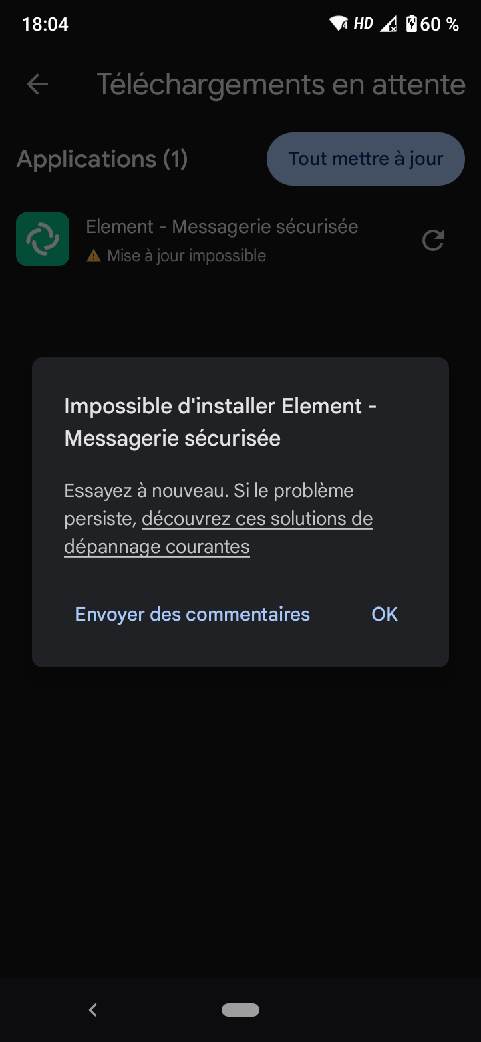Viewport: 481px width, 1042px height.
Task: Tap the Impossible d'installer Element dialog title
Action: click(220, 422)
